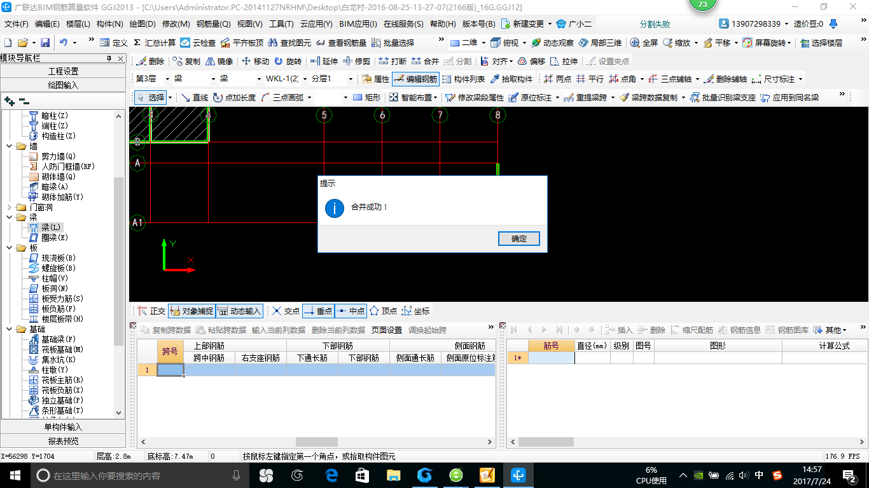Open the 工程设置 panel
This screenshot has width=869, height=488.
click(x=63, y=71)
